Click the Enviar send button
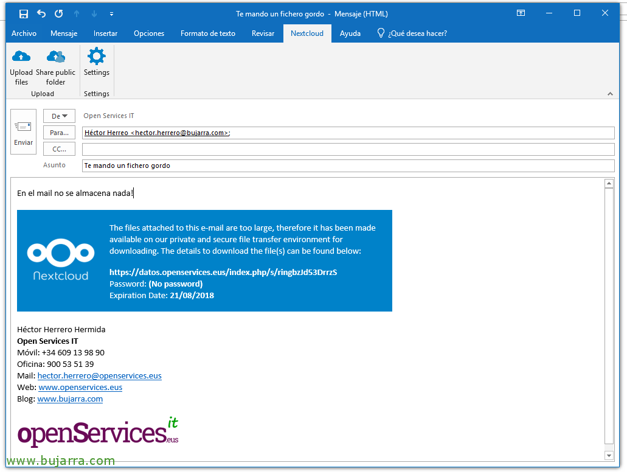This screenshot has width=627, height=474. pyautogui.click(x=24, y=132)
